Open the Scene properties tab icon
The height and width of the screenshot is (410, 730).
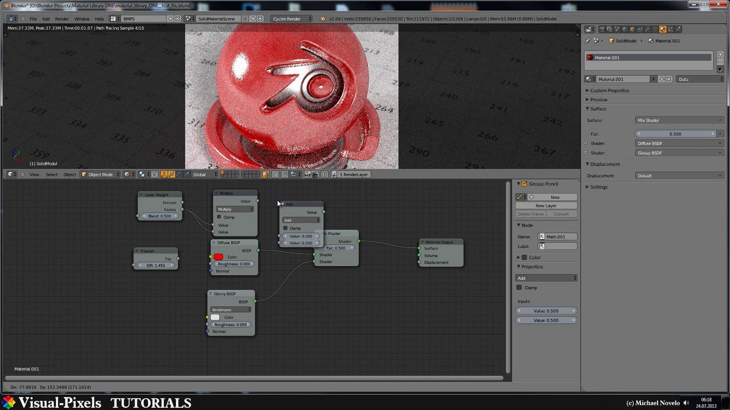coord(617,29)
